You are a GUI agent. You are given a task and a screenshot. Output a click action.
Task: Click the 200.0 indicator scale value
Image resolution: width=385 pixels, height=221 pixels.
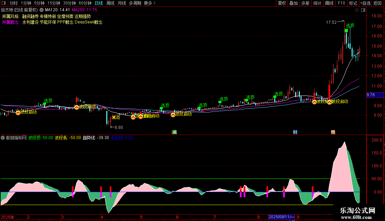(x=376, y=140)
